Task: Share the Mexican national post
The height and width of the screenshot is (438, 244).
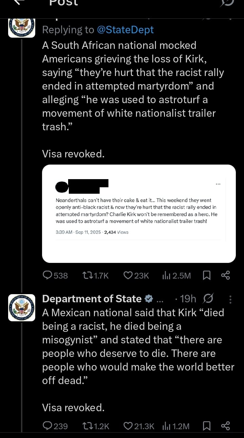Action: coord(225,426)
